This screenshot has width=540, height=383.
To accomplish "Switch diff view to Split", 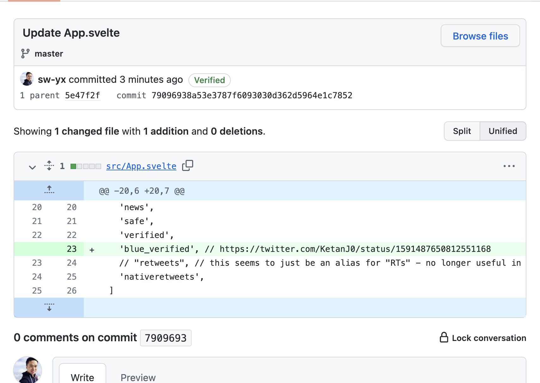I will pyautogui.click(x=462, y=131).
